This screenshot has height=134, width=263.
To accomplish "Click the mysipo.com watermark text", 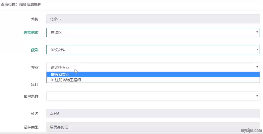I will (x=251, y=131).
